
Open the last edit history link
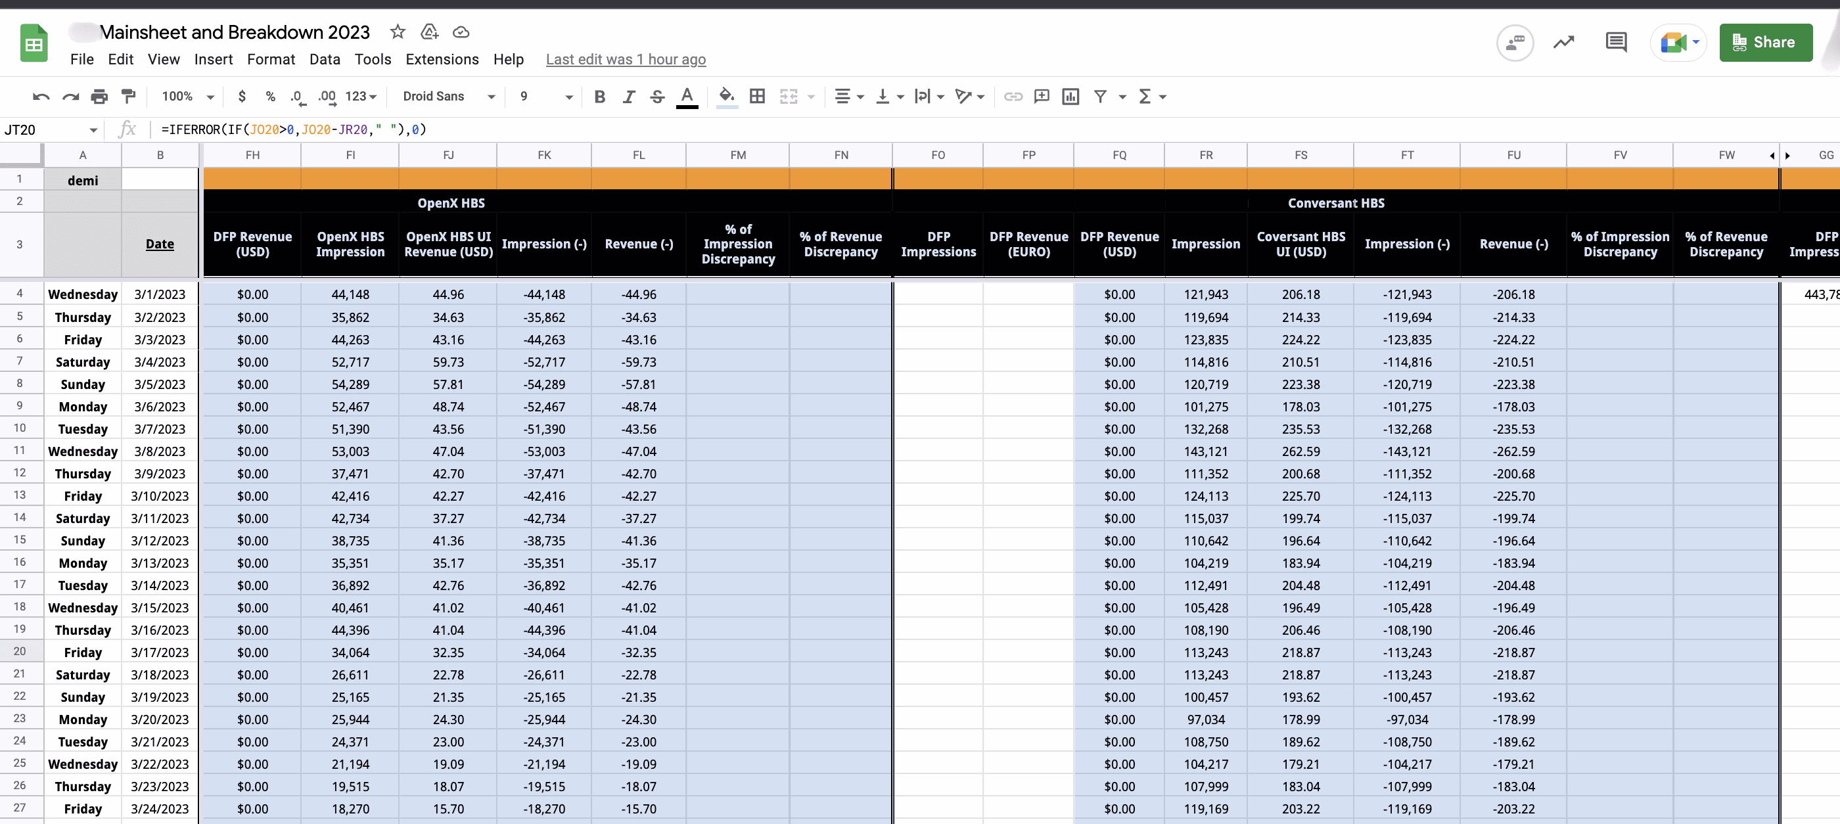[625, 59]
